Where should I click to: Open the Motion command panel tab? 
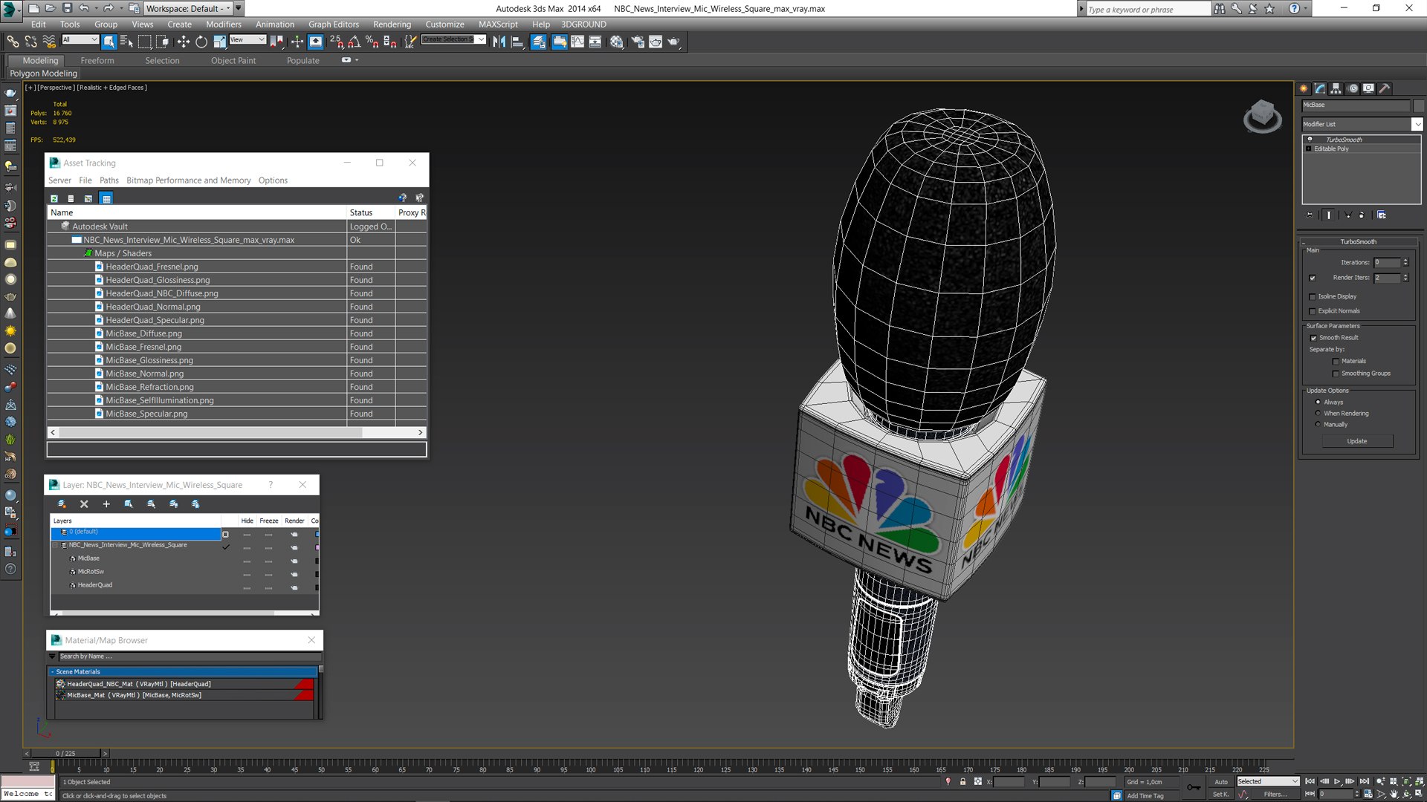1353,88
